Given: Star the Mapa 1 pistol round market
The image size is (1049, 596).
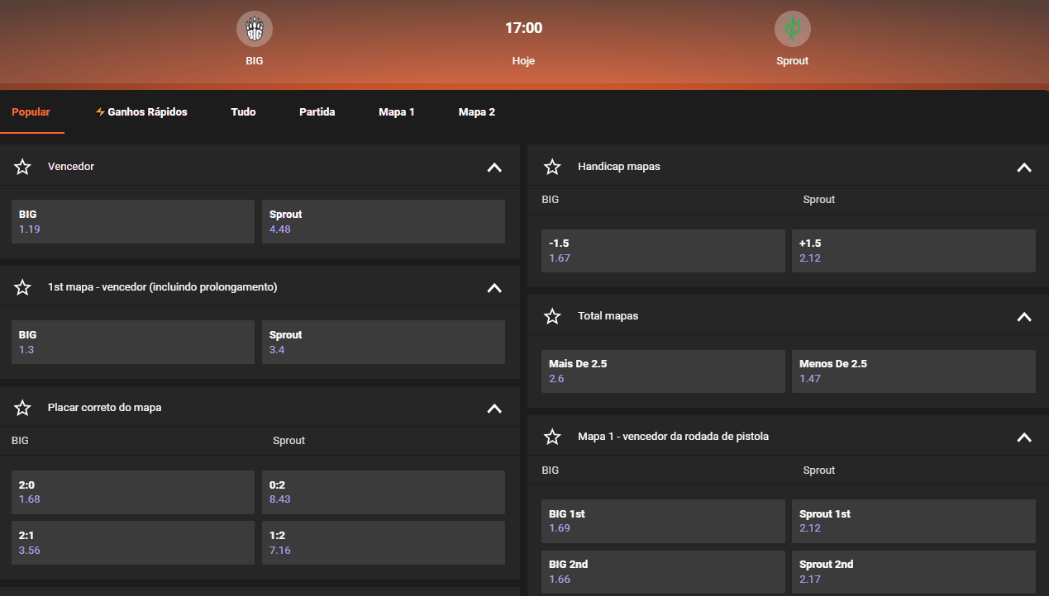Looking at the screenshot, I should 552,437.
